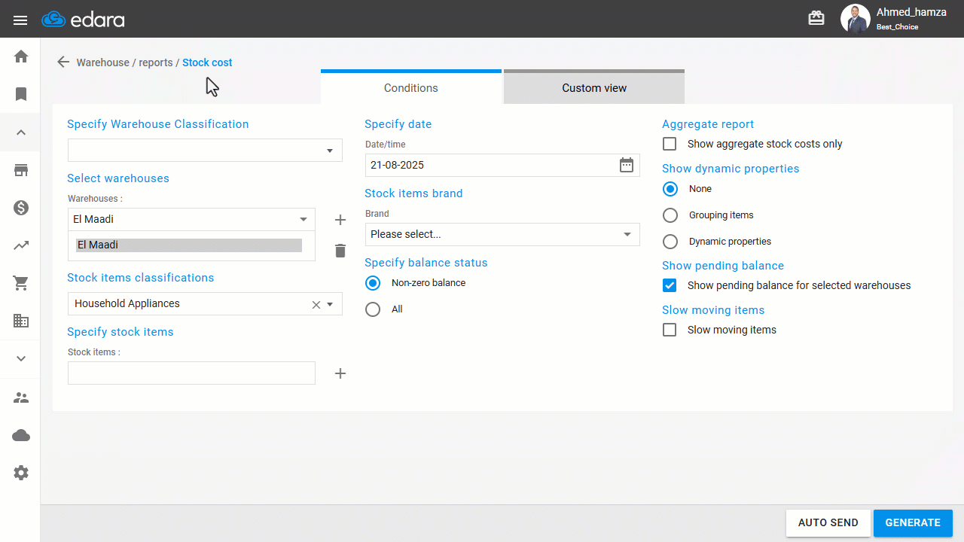This screenshot has width=964, height=542.
Task: Open the dollar accounting icon
Action: (x=21, y=208)
